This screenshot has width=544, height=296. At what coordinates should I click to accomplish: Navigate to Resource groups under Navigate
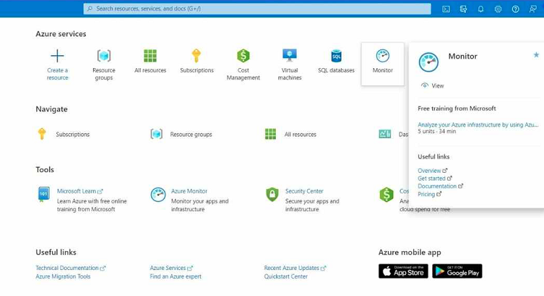click(191, 134)
